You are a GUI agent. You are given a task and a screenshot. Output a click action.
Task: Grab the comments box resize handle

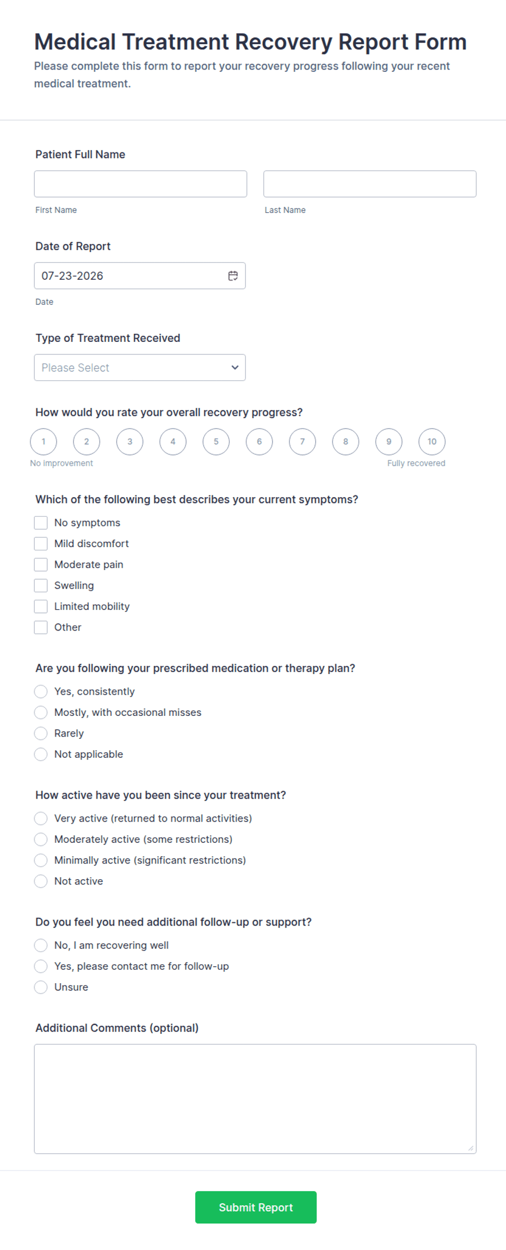click(x=471, y=1148)
